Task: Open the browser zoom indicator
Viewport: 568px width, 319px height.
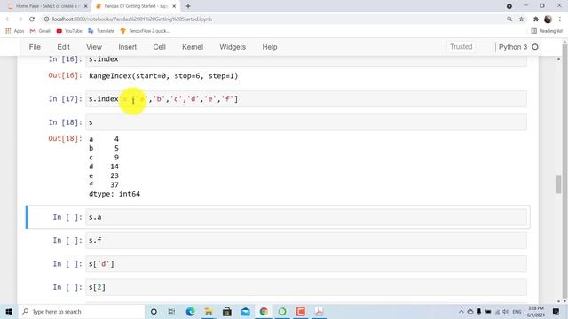Action: (x=509, y=19)
